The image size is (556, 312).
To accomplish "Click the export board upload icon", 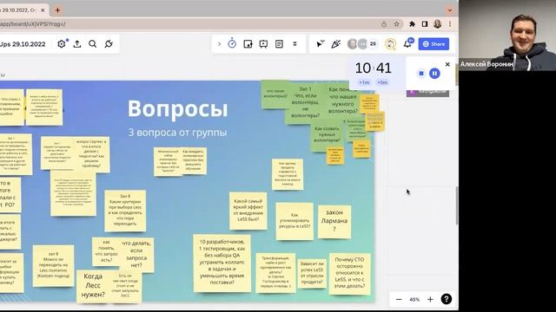I will point(77,44).
